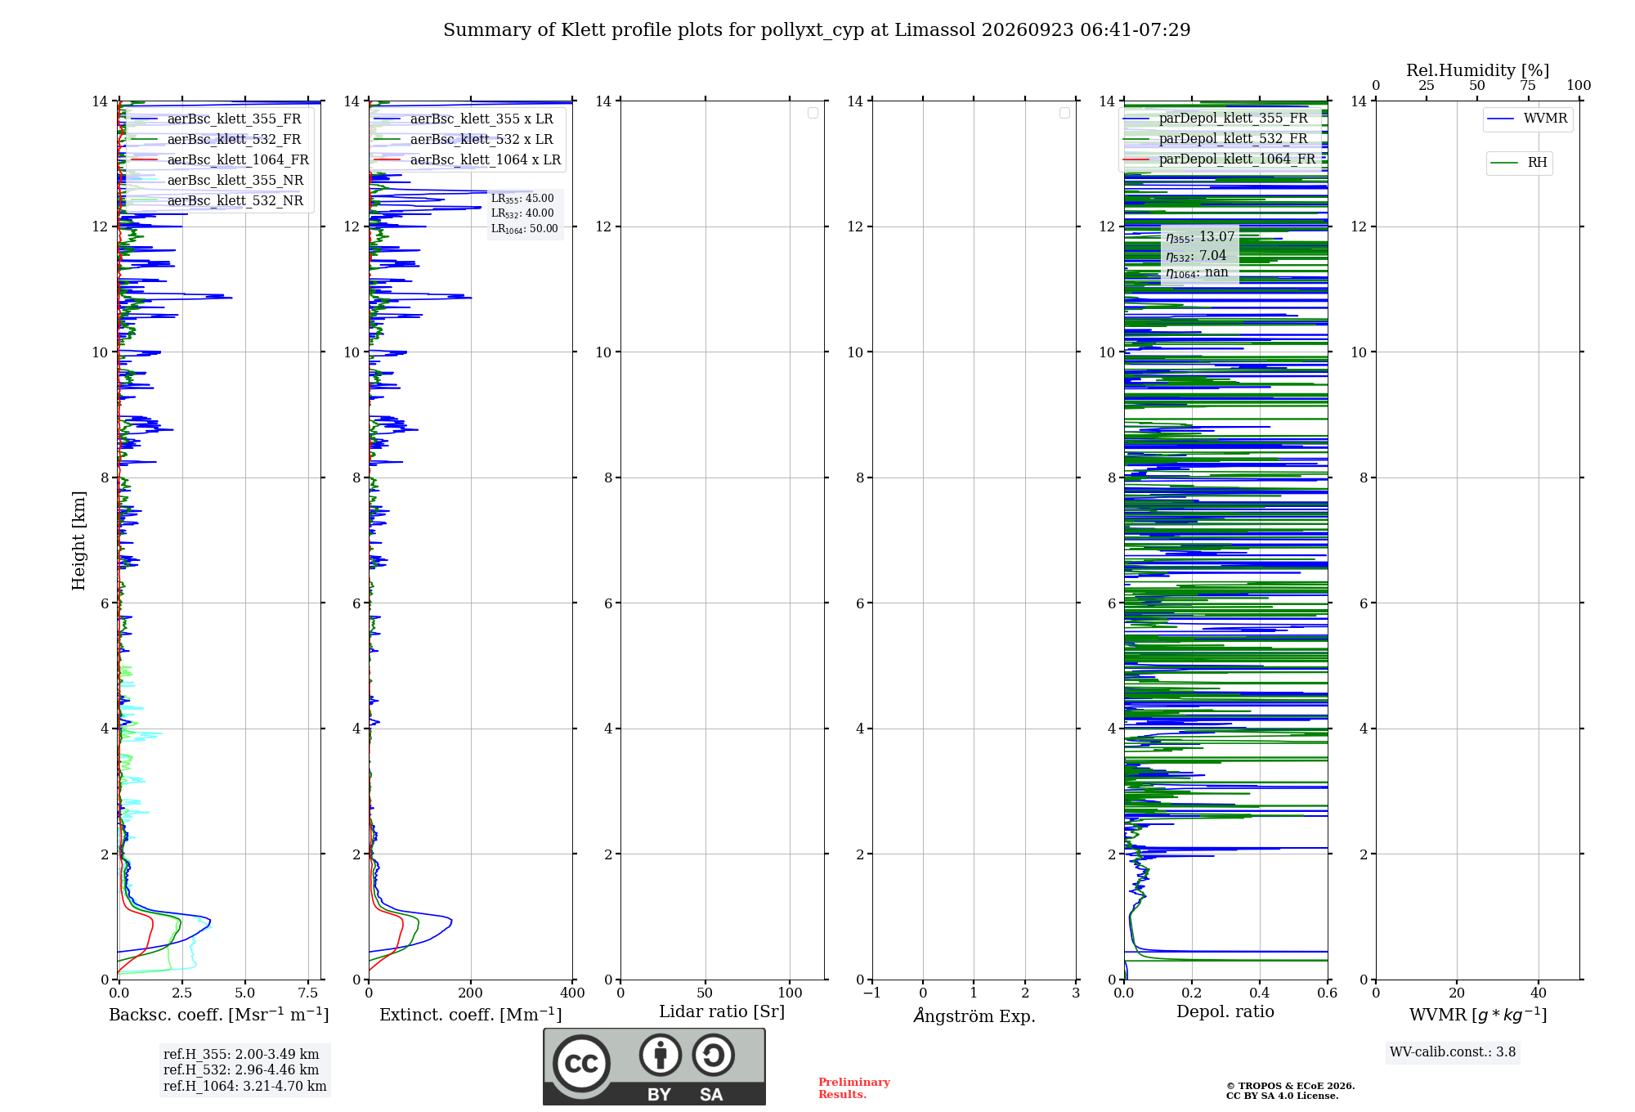Click the Extinct. coeff. axis label
Image resolution: width=1635 pixels, height=1112 pixels.
click(471, 1015)
